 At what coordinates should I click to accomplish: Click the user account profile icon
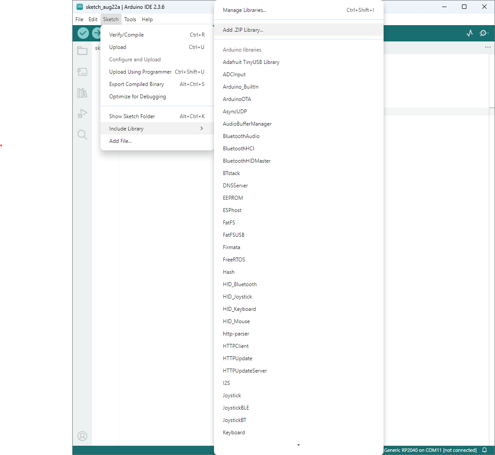point(82,436)
